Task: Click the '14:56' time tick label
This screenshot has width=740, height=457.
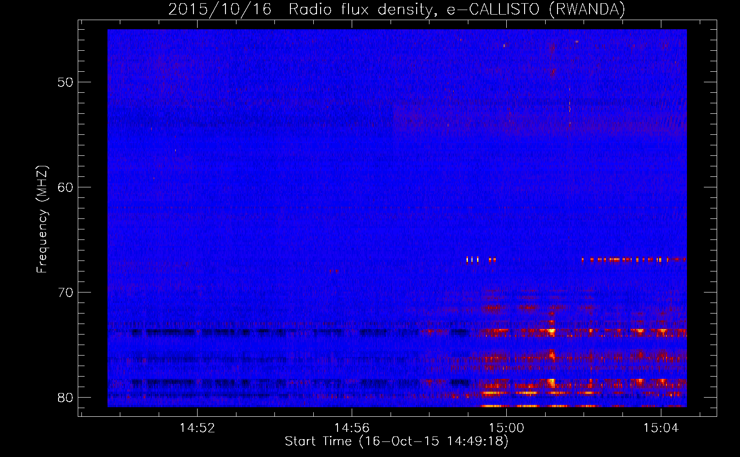Action: [x=352, y=428]
